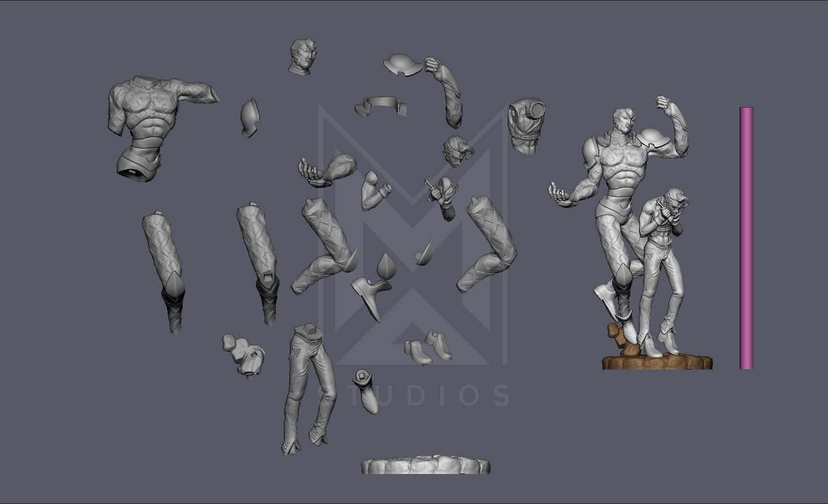Click the brown rocky base under the figures

tap(657, 362)
